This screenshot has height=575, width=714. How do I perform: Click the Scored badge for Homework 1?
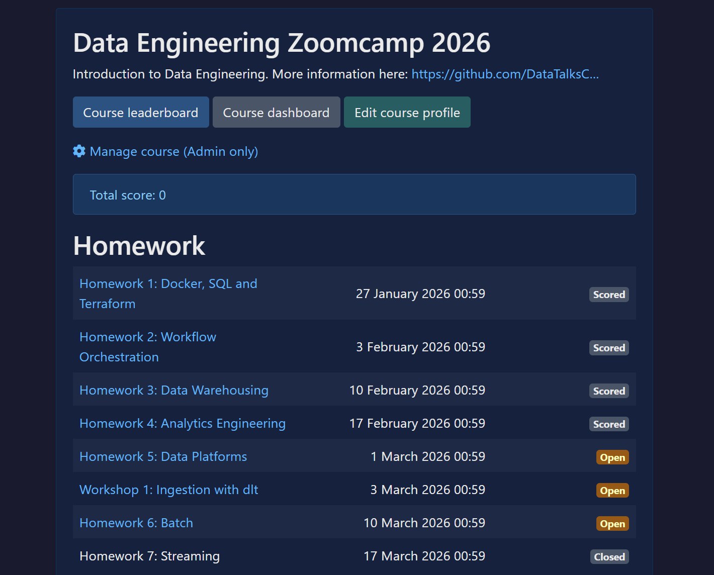pos(609,295)
